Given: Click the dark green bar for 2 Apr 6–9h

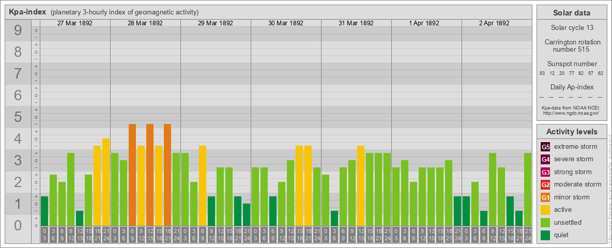Looking at the screenshot, I should pyautogui.click(x=484, y=219).
